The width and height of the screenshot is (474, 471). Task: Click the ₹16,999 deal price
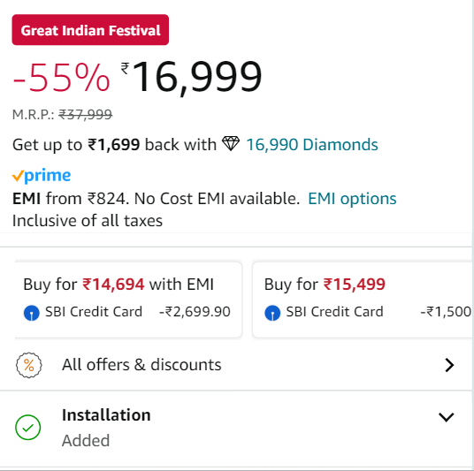191,77
